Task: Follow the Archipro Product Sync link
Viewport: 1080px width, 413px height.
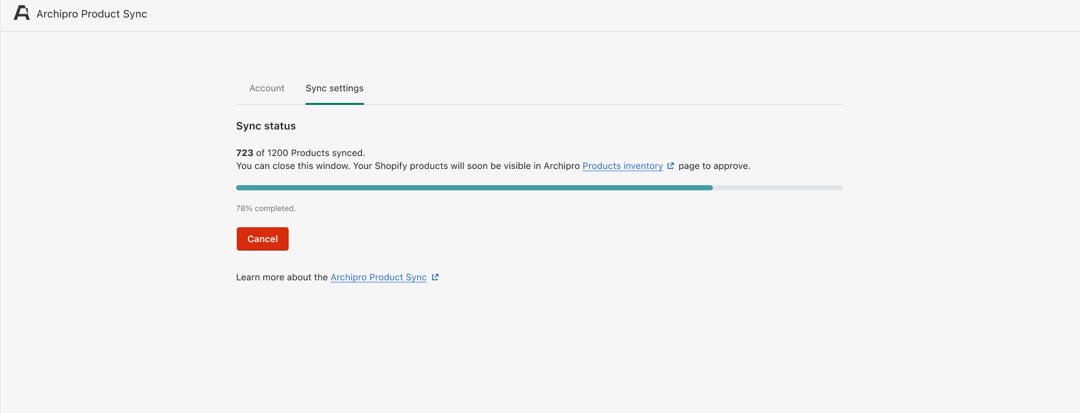Action: click(x=379, y=277)
